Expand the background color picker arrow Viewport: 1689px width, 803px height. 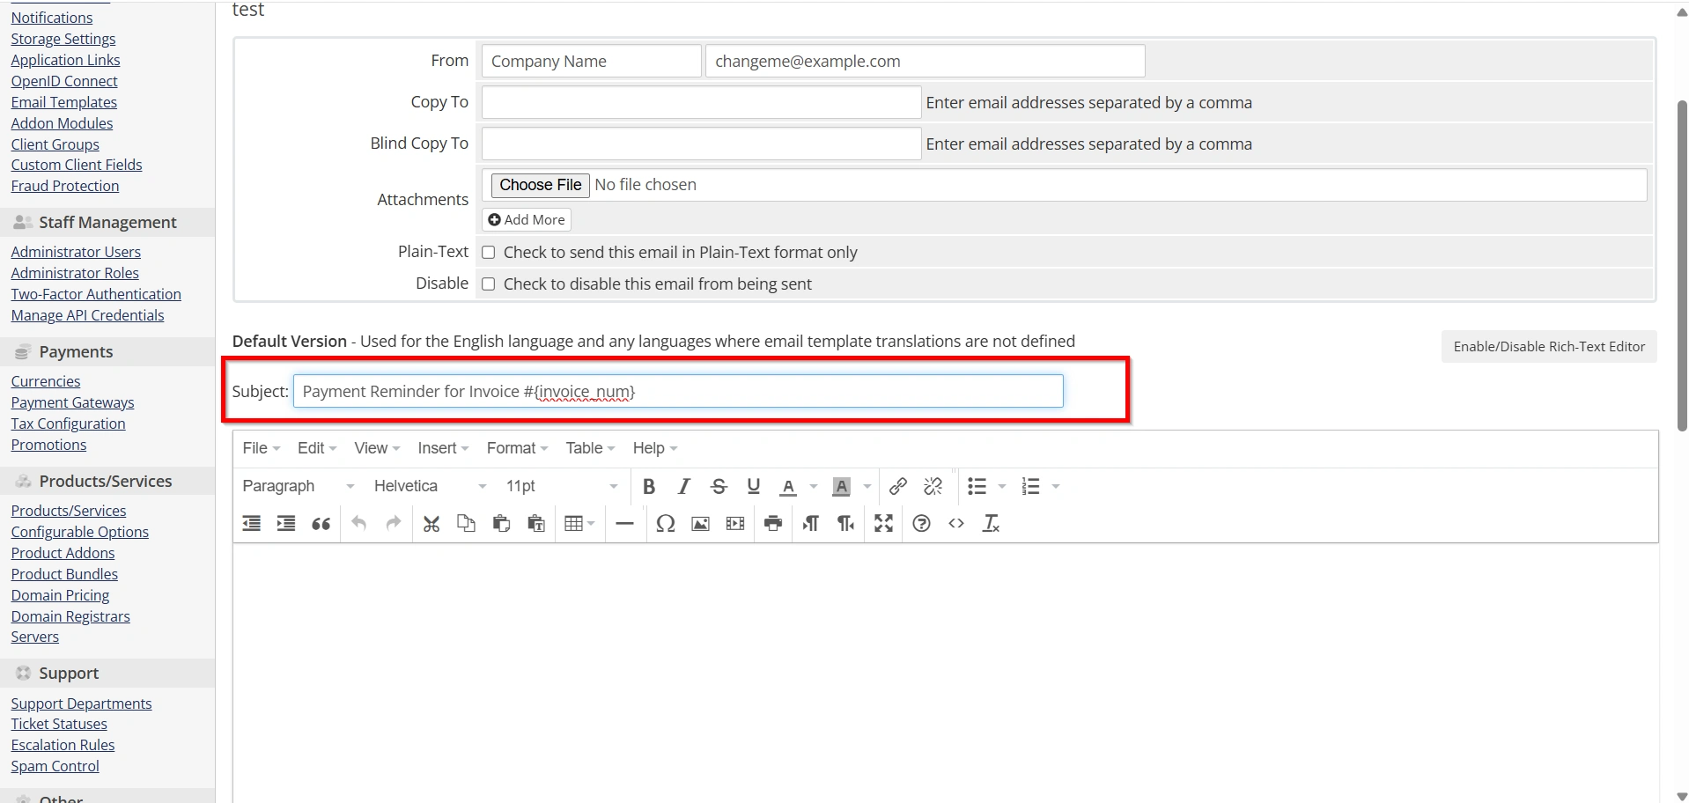click(867, 486)
